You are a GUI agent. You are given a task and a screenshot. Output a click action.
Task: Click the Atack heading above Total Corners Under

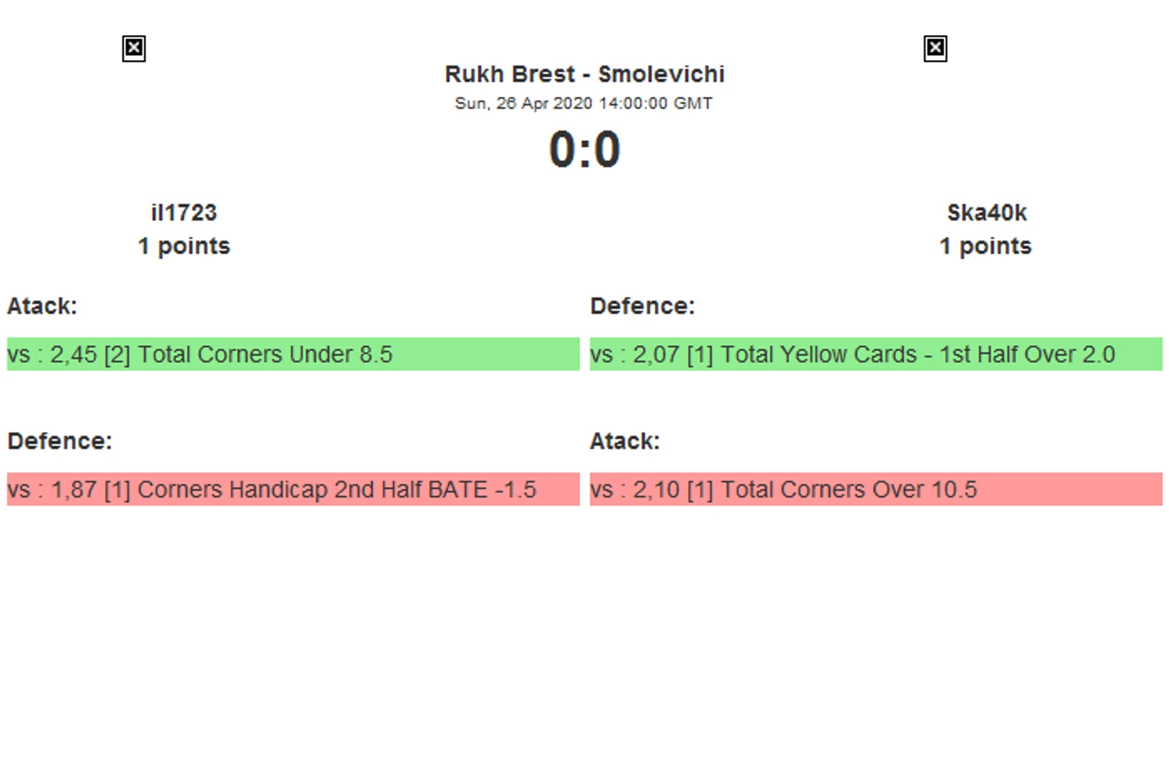(42, 306)
